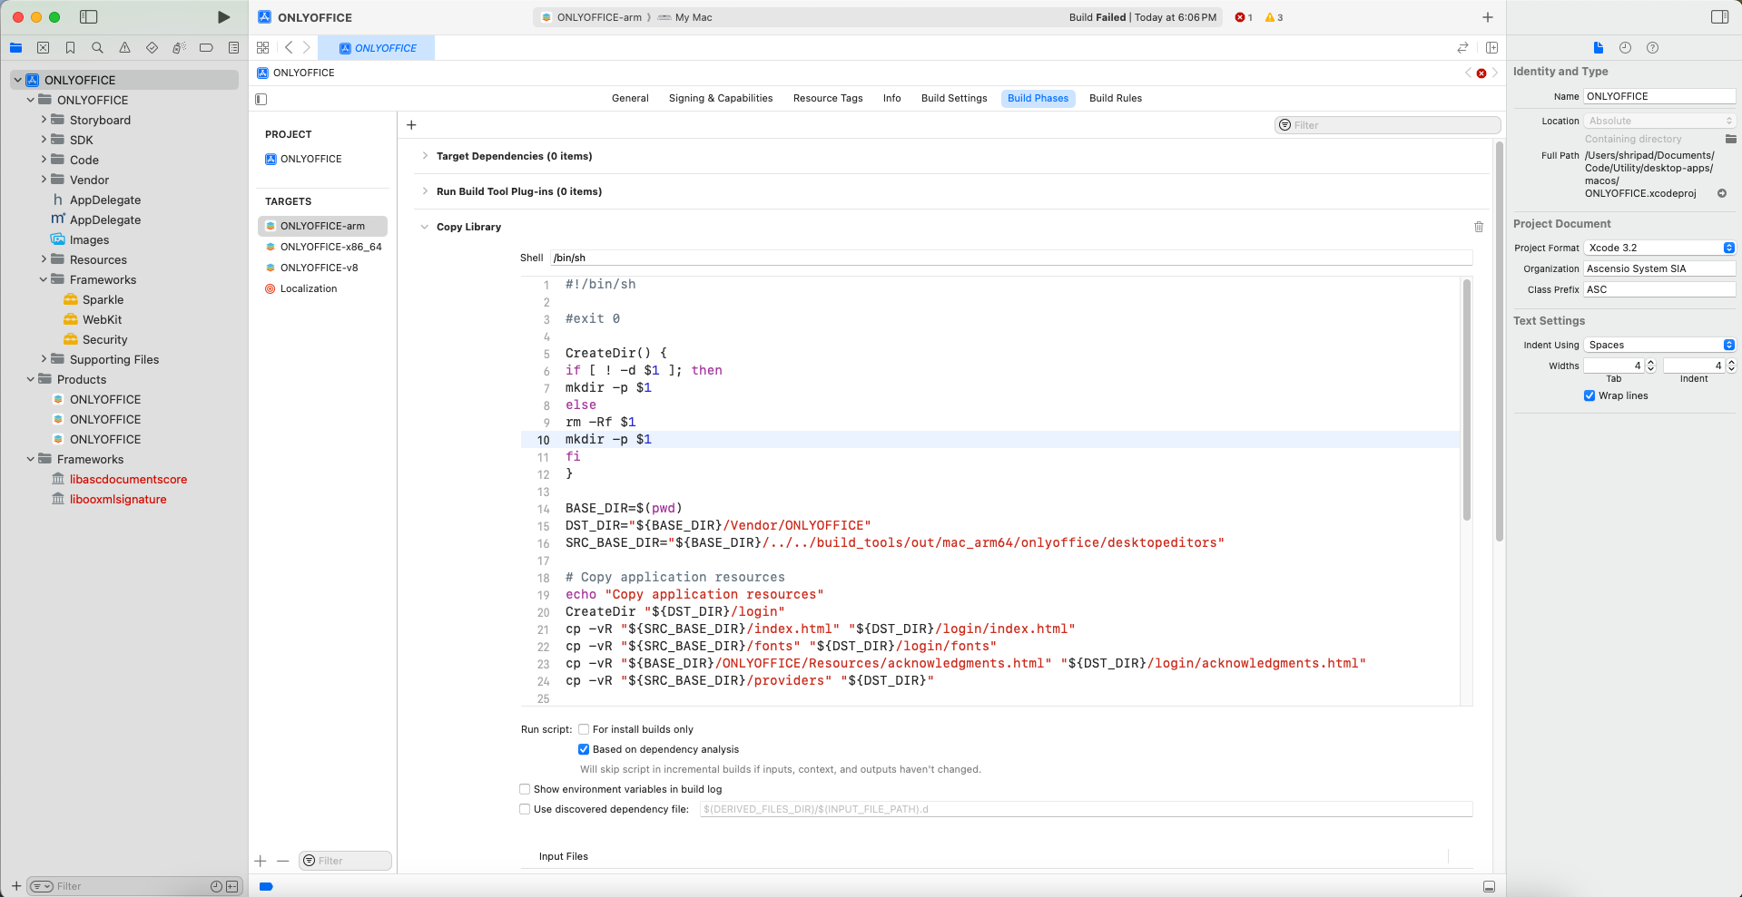The image size is (1742, 897).
Task: Add a new target with plus
Action: tap(261, 861)
